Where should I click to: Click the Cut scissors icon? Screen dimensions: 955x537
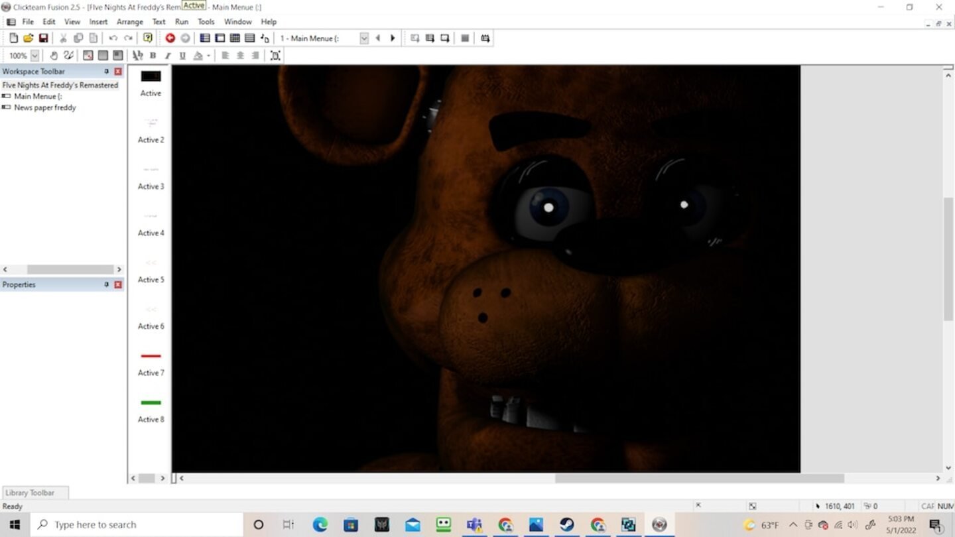click(64, 38)
